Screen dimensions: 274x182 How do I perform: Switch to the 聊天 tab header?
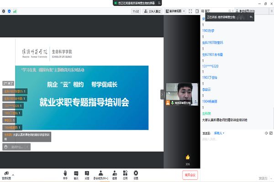pos(208,10)
